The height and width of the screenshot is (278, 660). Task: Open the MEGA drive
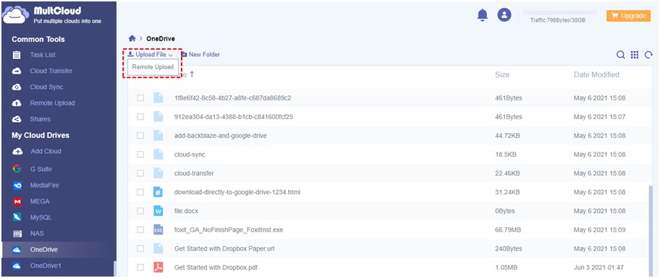[x=40, y=201]
